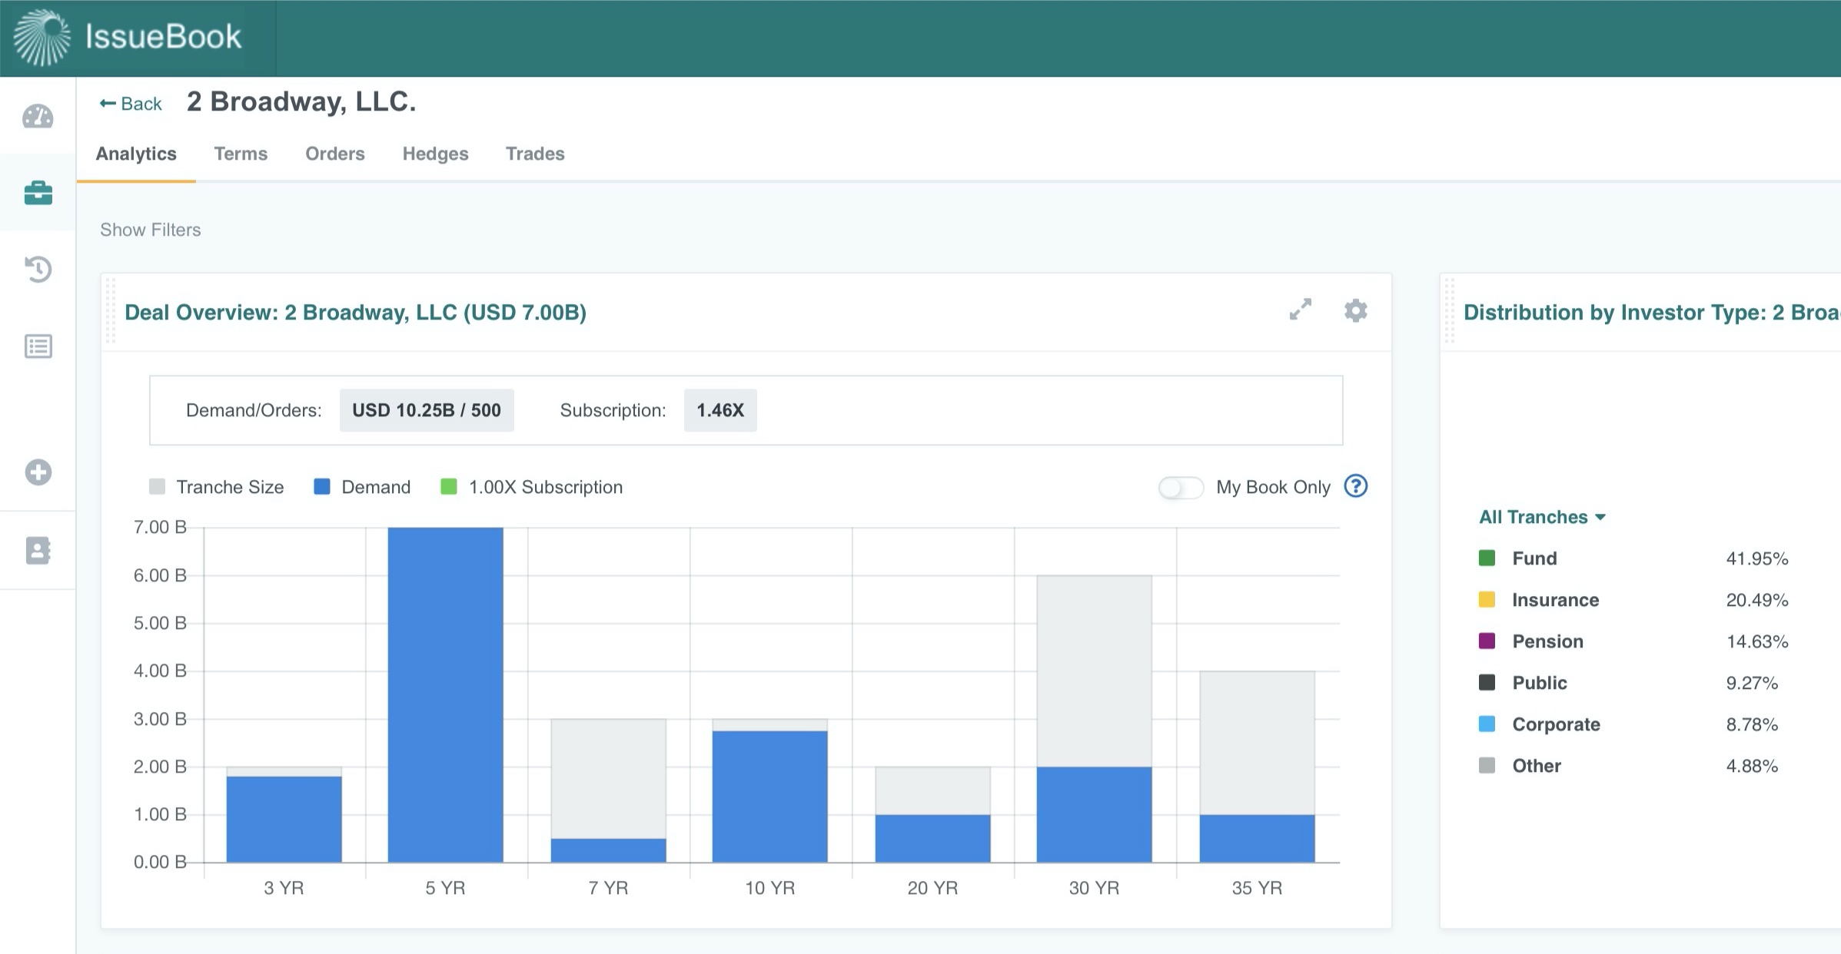This screenshot has height=954, width=1841.
Task: Click the list view sidebar icon
Action: point(38,346)
